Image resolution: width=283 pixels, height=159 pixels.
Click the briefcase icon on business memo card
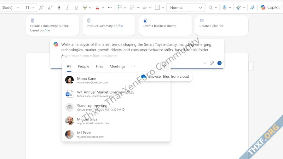(145, 20)
